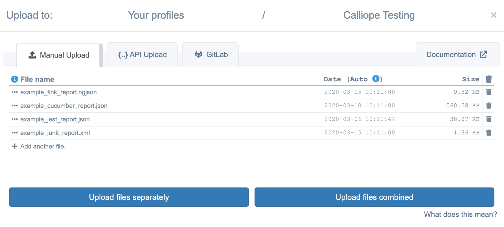Delete the example_fink_report.ngjson file

point(488,92)
